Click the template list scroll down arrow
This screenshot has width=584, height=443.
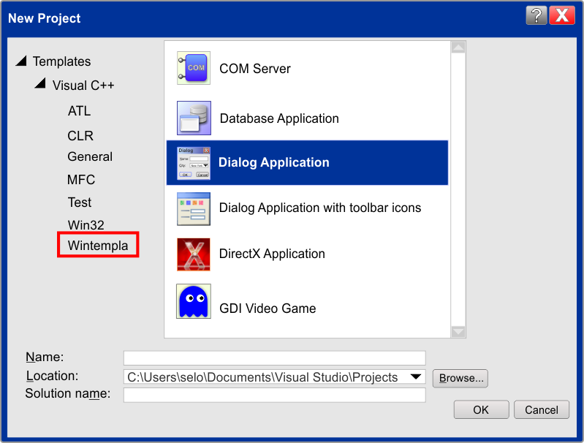[458, 331]
